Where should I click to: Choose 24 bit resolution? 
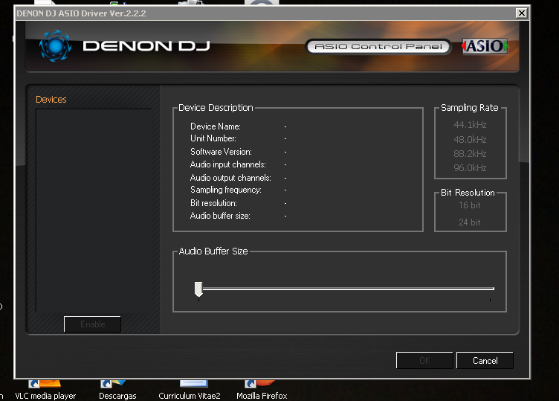470,222
